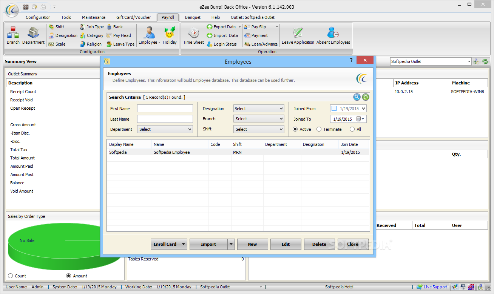494x294 pixels.
Task: Select the Active radio button
Action: pos(295,129)
